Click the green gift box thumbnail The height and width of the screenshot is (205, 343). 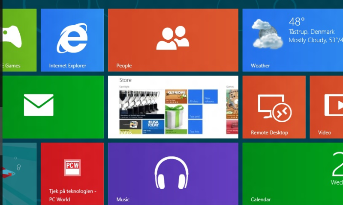[176, 119]
